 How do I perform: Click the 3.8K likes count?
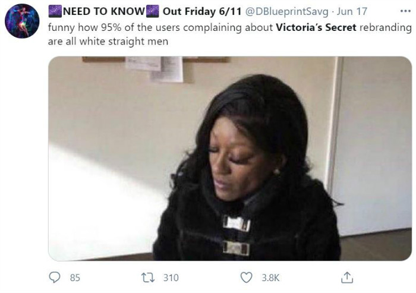(x=270, y=278)
